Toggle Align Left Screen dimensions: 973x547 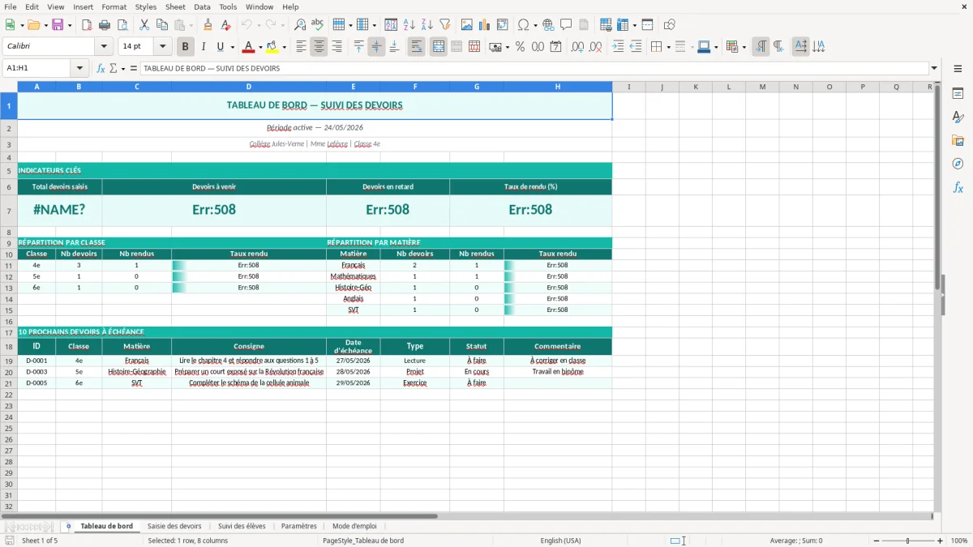301,47
